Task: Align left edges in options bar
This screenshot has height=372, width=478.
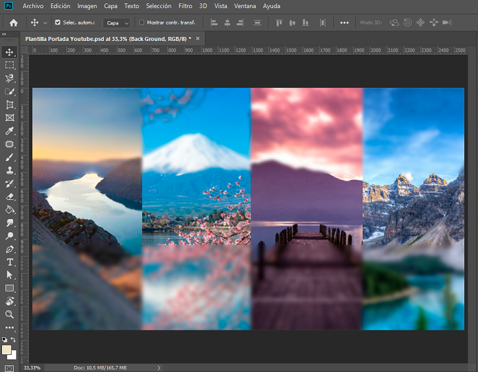Action: coord(214,23)
